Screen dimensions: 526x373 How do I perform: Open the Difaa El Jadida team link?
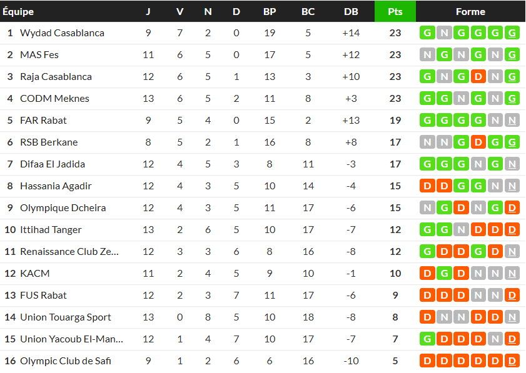(x=53, y=164)
